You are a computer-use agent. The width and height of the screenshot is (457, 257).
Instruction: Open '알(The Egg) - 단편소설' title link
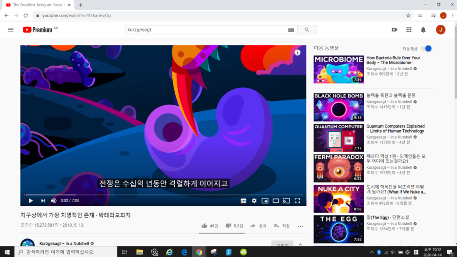(x=388, y=217)
